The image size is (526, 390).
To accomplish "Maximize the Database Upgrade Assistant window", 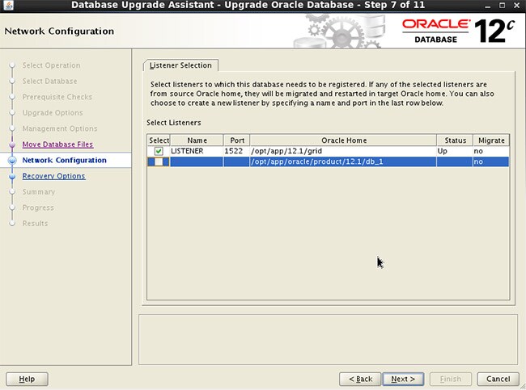I will [x=502, y=6].
